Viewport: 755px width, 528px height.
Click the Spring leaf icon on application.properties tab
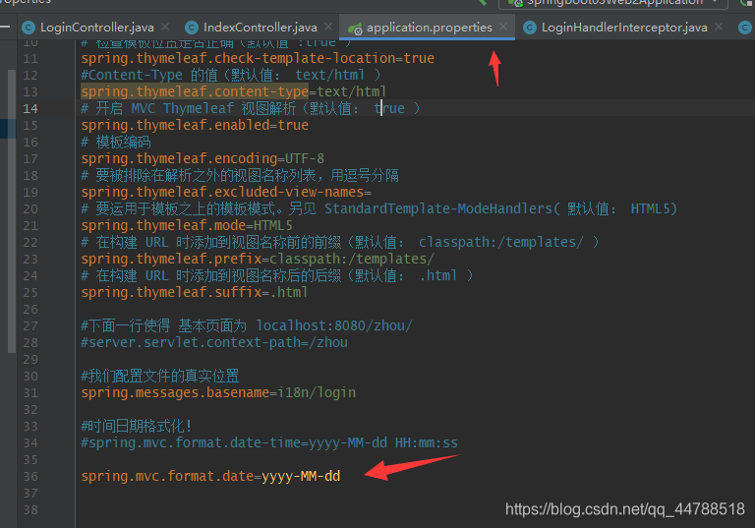(x=355, y=29)
